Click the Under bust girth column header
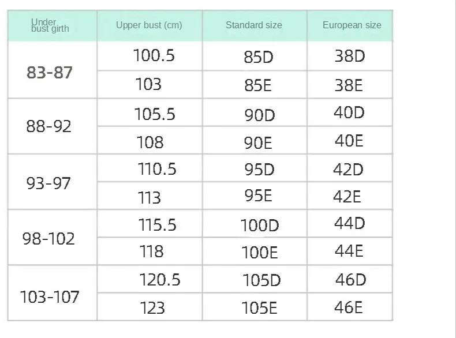Image resolution: width=456 pixels, height=338 pixels. (50, 25)
